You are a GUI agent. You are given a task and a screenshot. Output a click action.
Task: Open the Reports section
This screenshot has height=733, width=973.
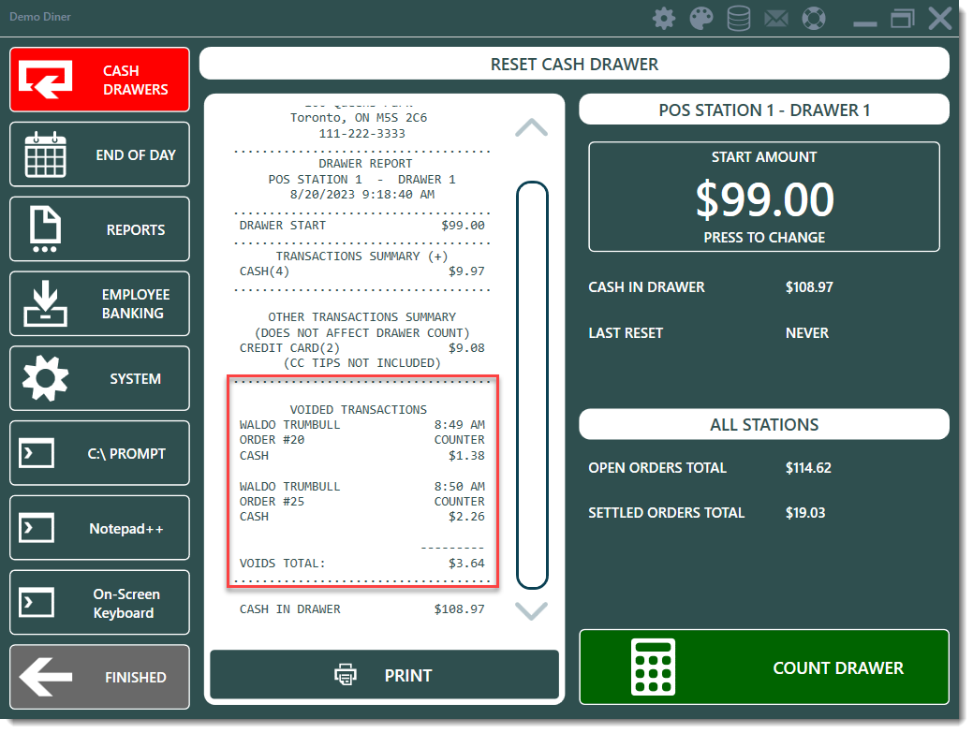pyautogui.click(x=99, y=229)
